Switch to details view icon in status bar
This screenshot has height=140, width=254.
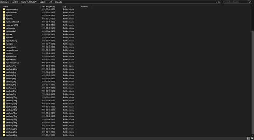click(248, 139)
